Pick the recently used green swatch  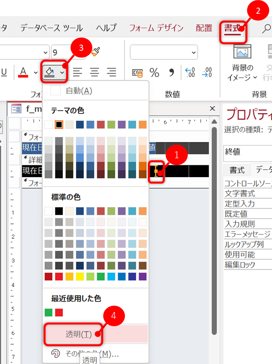(x=48, y=312)
